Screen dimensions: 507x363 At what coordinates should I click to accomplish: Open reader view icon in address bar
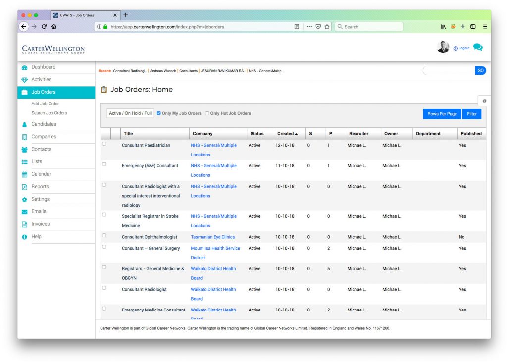click(x=297, y=27)
